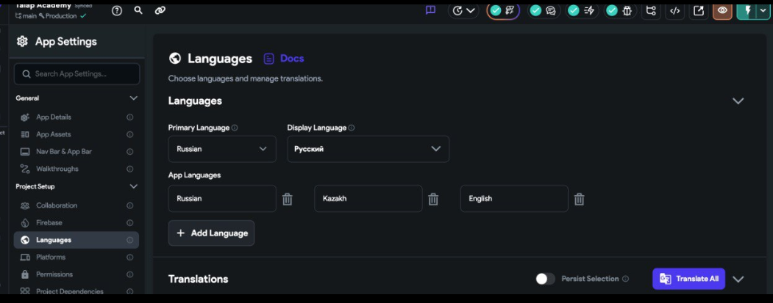This screenshot has height=303, width=773.
Task: Open the branching icon in toolbar
Action: point(651,11)
